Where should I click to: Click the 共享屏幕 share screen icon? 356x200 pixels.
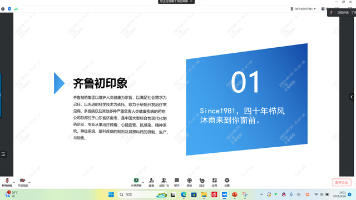click(x=136, y=182)
